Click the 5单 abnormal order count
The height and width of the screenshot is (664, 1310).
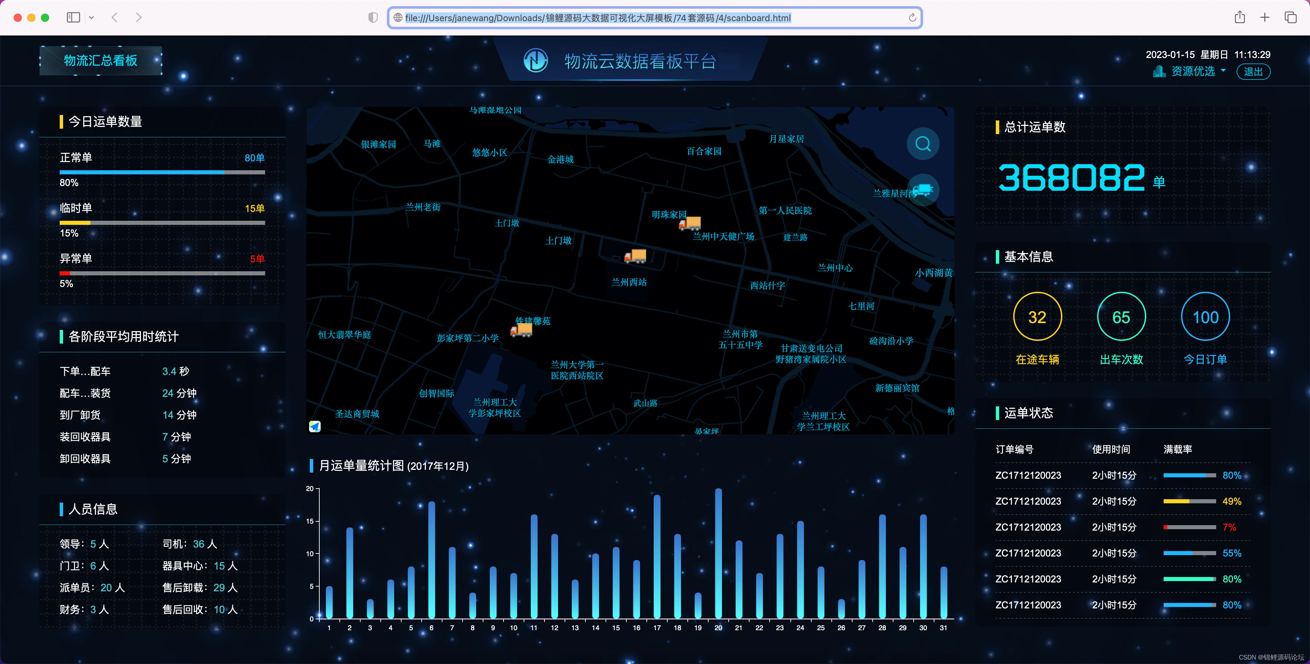point(257,259)
